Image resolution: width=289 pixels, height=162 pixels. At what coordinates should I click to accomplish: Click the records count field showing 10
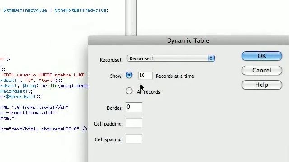145,76
